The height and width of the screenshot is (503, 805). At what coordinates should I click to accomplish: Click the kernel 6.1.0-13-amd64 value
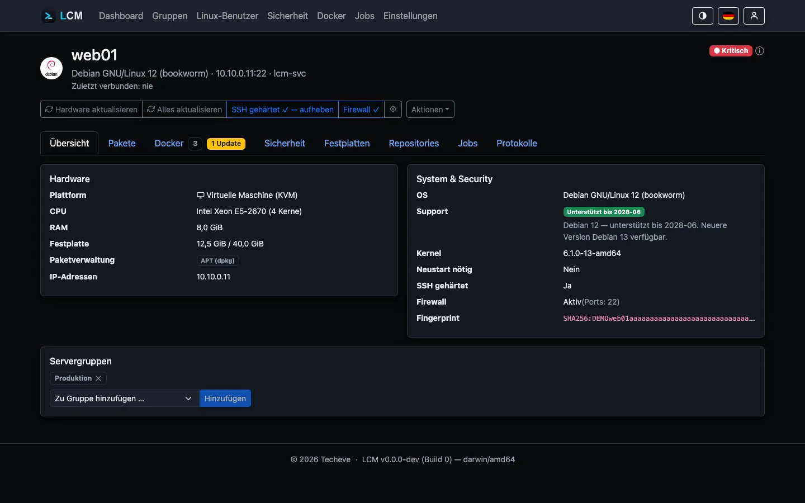tap(592, 253)
